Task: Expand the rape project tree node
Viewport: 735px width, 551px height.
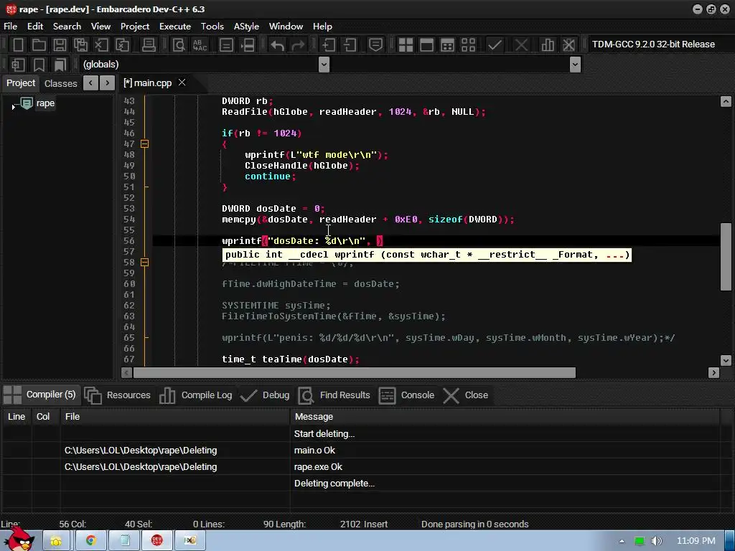Action: click(13, 108)
